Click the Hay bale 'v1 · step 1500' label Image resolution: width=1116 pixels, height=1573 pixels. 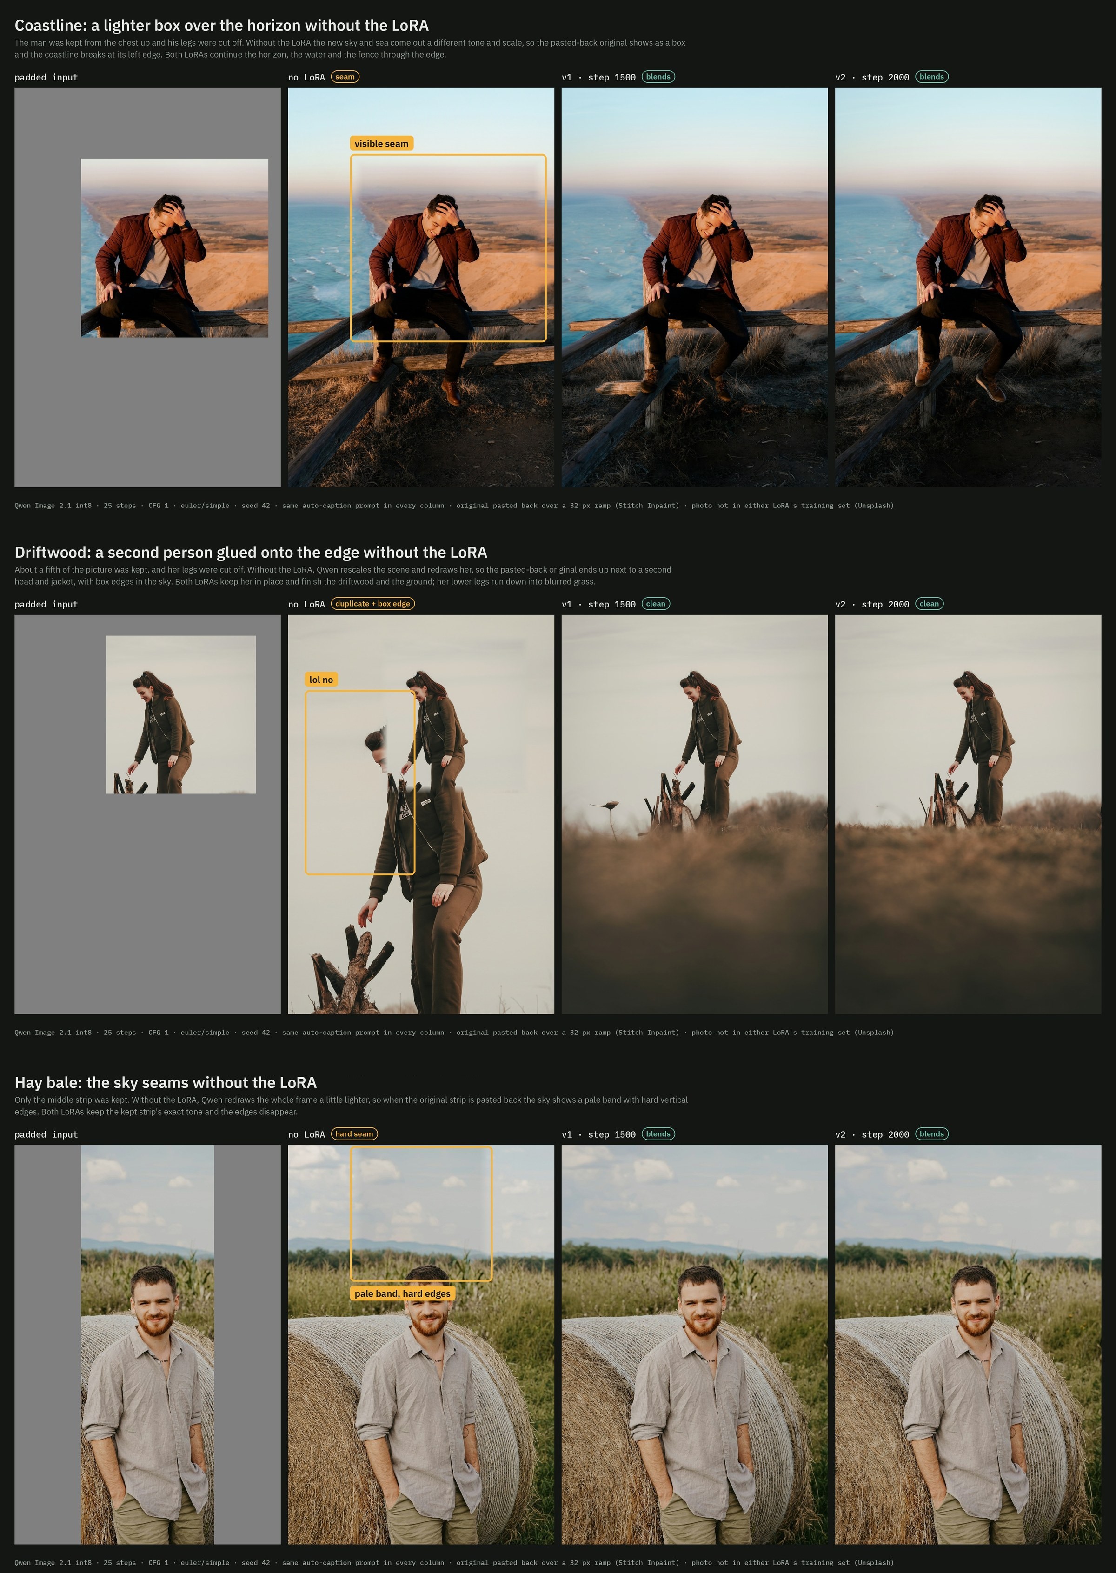coord(598,1134)
